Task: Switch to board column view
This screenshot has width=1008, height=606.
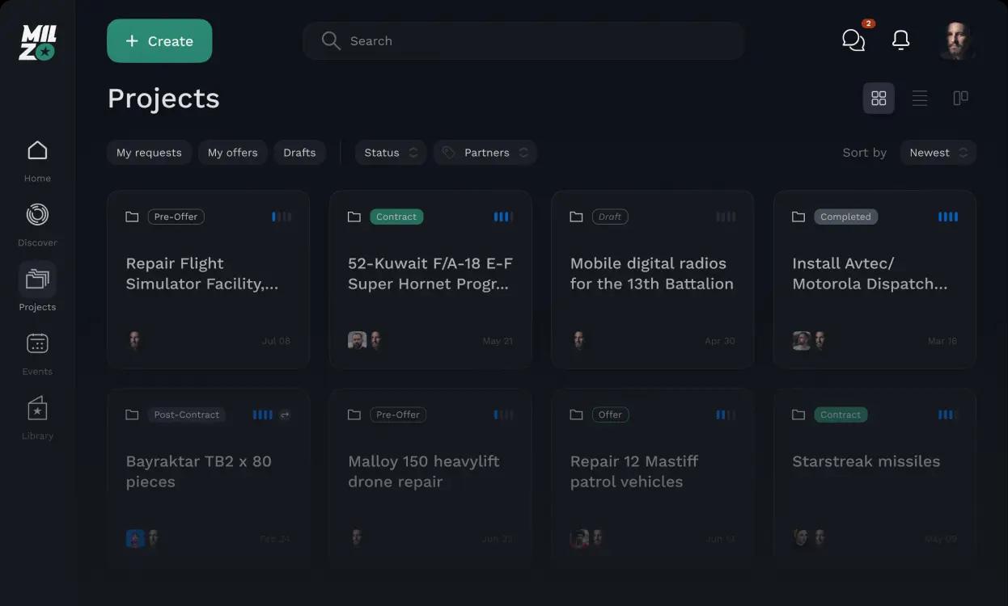Action: [960, 99]
